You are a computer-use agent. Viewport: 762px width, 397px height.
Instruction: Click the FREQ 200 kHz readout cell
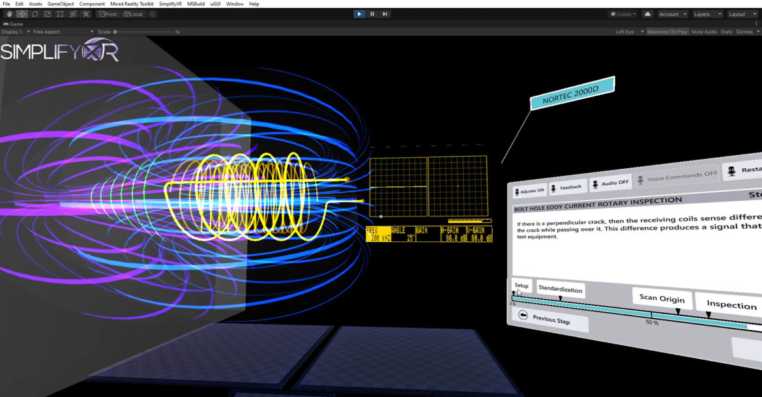click(379, 234)
